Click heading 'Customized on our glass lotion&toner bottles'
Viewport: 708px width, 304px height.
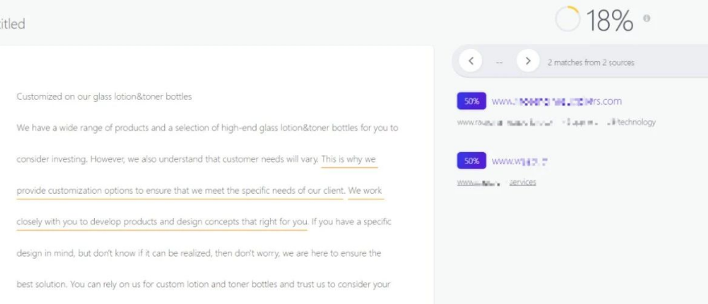pos(104,97)
